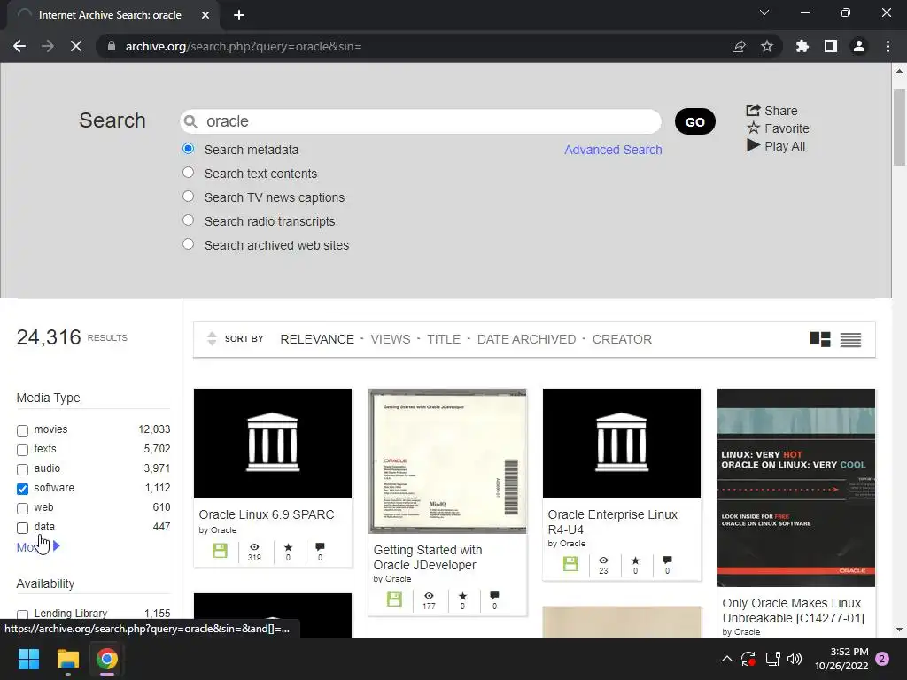Click software disk icon under Oracle Enterprise Linux R4-U4
This screenshot has height=680, width=907.
coord(570,564)
